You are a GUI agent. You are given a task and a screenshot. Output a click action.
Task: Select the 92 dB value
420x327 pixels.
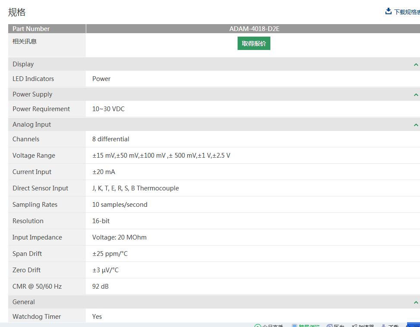tap(100, 287)
